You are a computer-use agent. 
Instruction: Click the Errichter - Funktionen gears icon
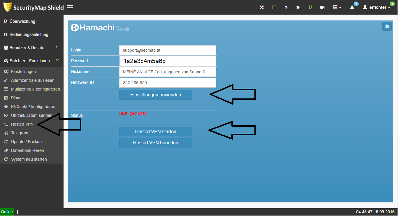click(x=6, y=61)
